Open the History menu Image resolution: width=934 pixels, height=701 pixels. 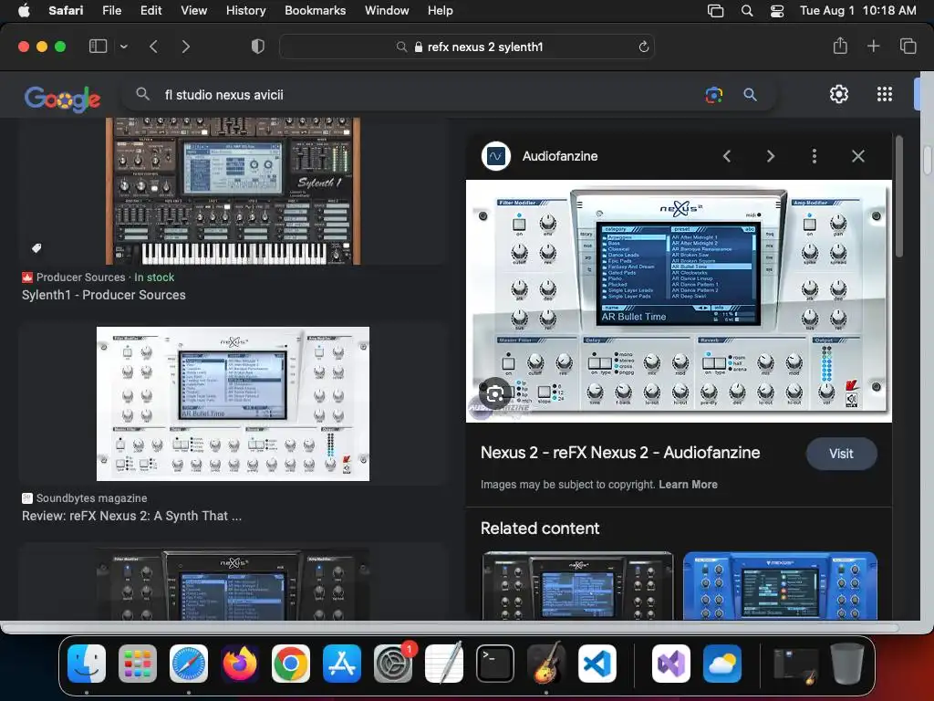click(x=245, y=10)
